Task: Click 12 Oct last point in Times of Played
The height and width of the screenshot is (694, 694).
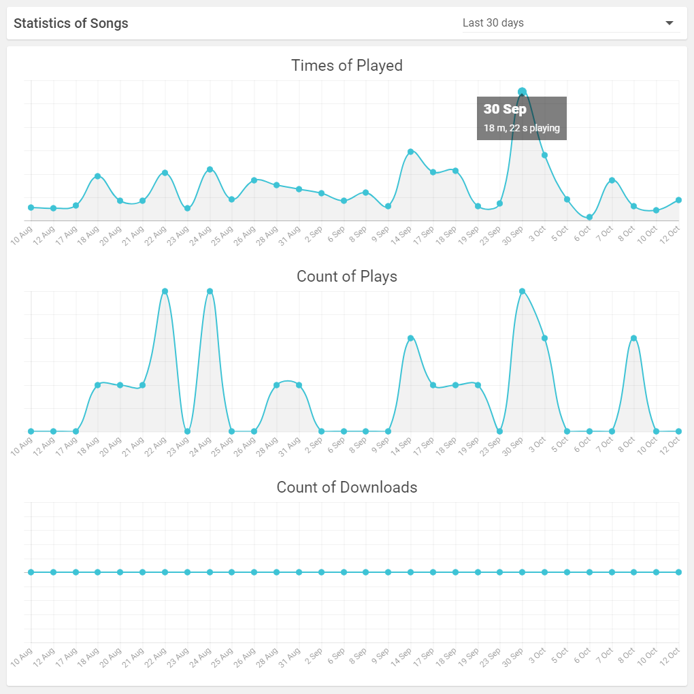Action: pos(679,200)
